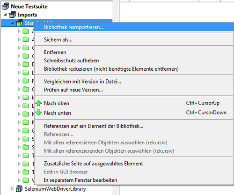The image size is (234, 195).
Task: Click the last green folder icon above SeleniumWebDriverLibrary
Action: pyautogui.click(x=26, y=180)
